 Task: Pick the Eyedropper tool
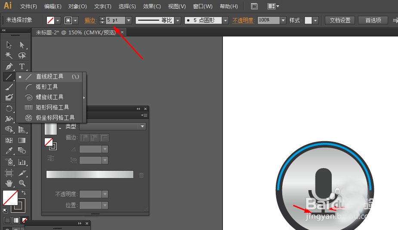(x=9, y=151)
